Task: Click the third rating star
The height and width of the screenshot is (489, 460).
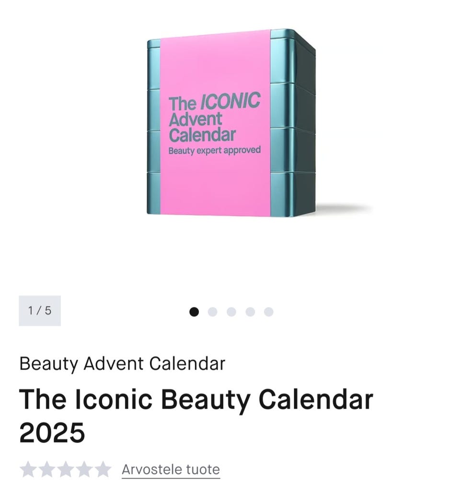Action: pos(66,470)
